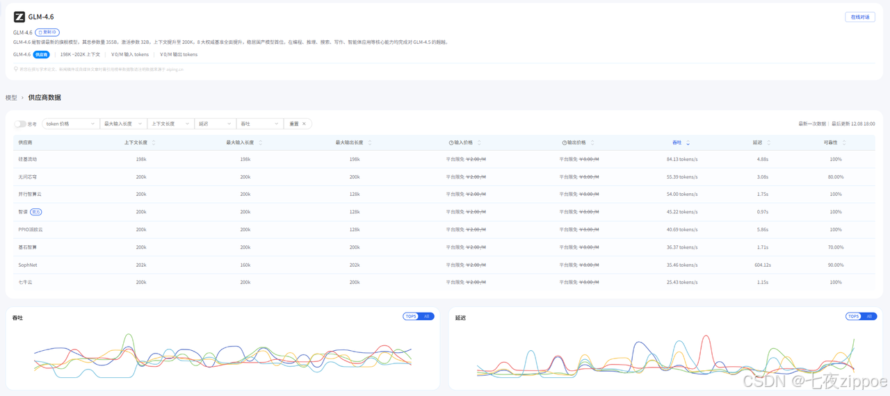This screenshot has height=396, width=890.
Task: Click the 供应商 column header
Action: [25, 142]
